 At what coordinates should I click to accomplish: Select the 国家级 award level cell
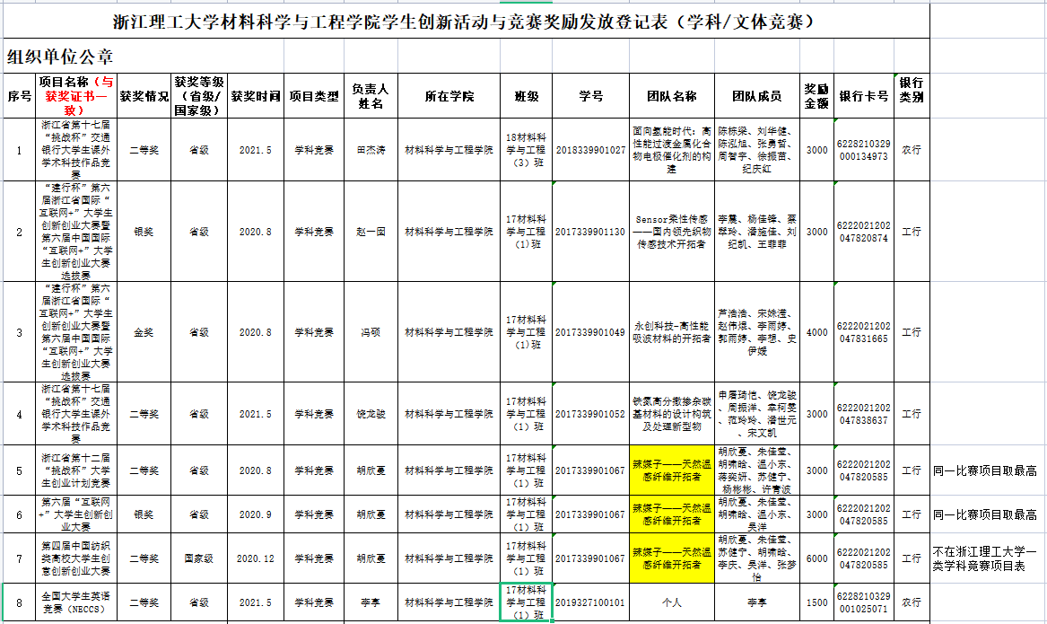[x=197, y=558]
